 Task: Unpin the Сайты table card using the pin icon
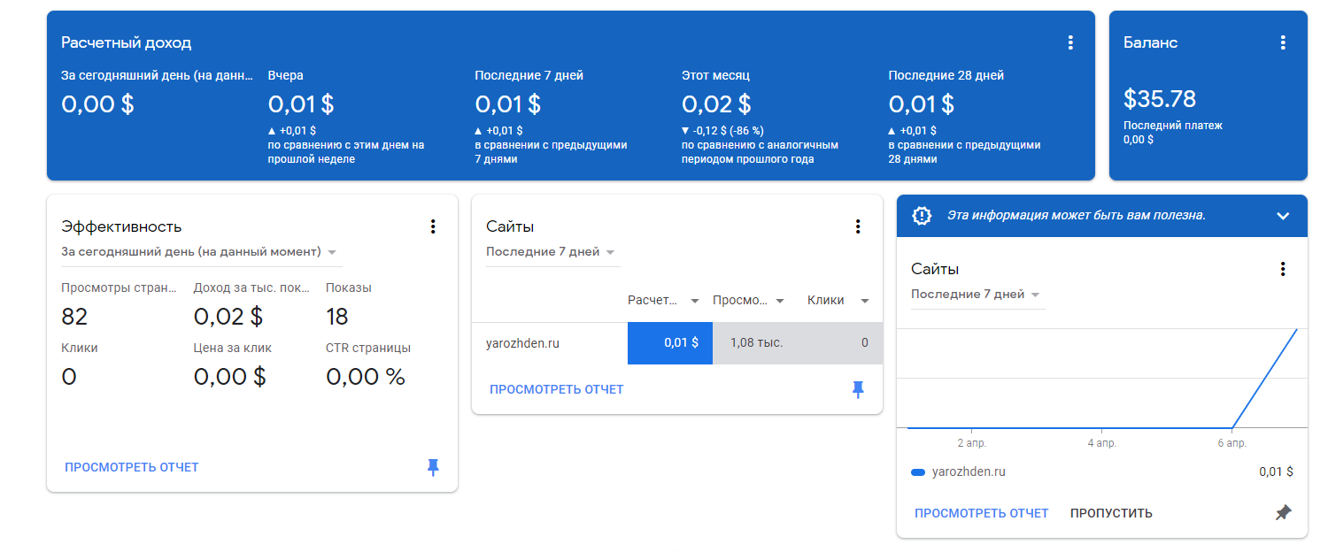click(858, 389)
